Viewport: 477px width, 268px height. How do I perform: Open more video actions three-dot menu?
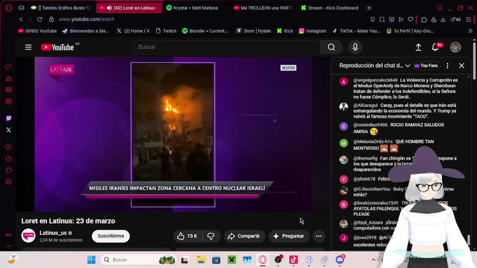click(x=319, y=236)
